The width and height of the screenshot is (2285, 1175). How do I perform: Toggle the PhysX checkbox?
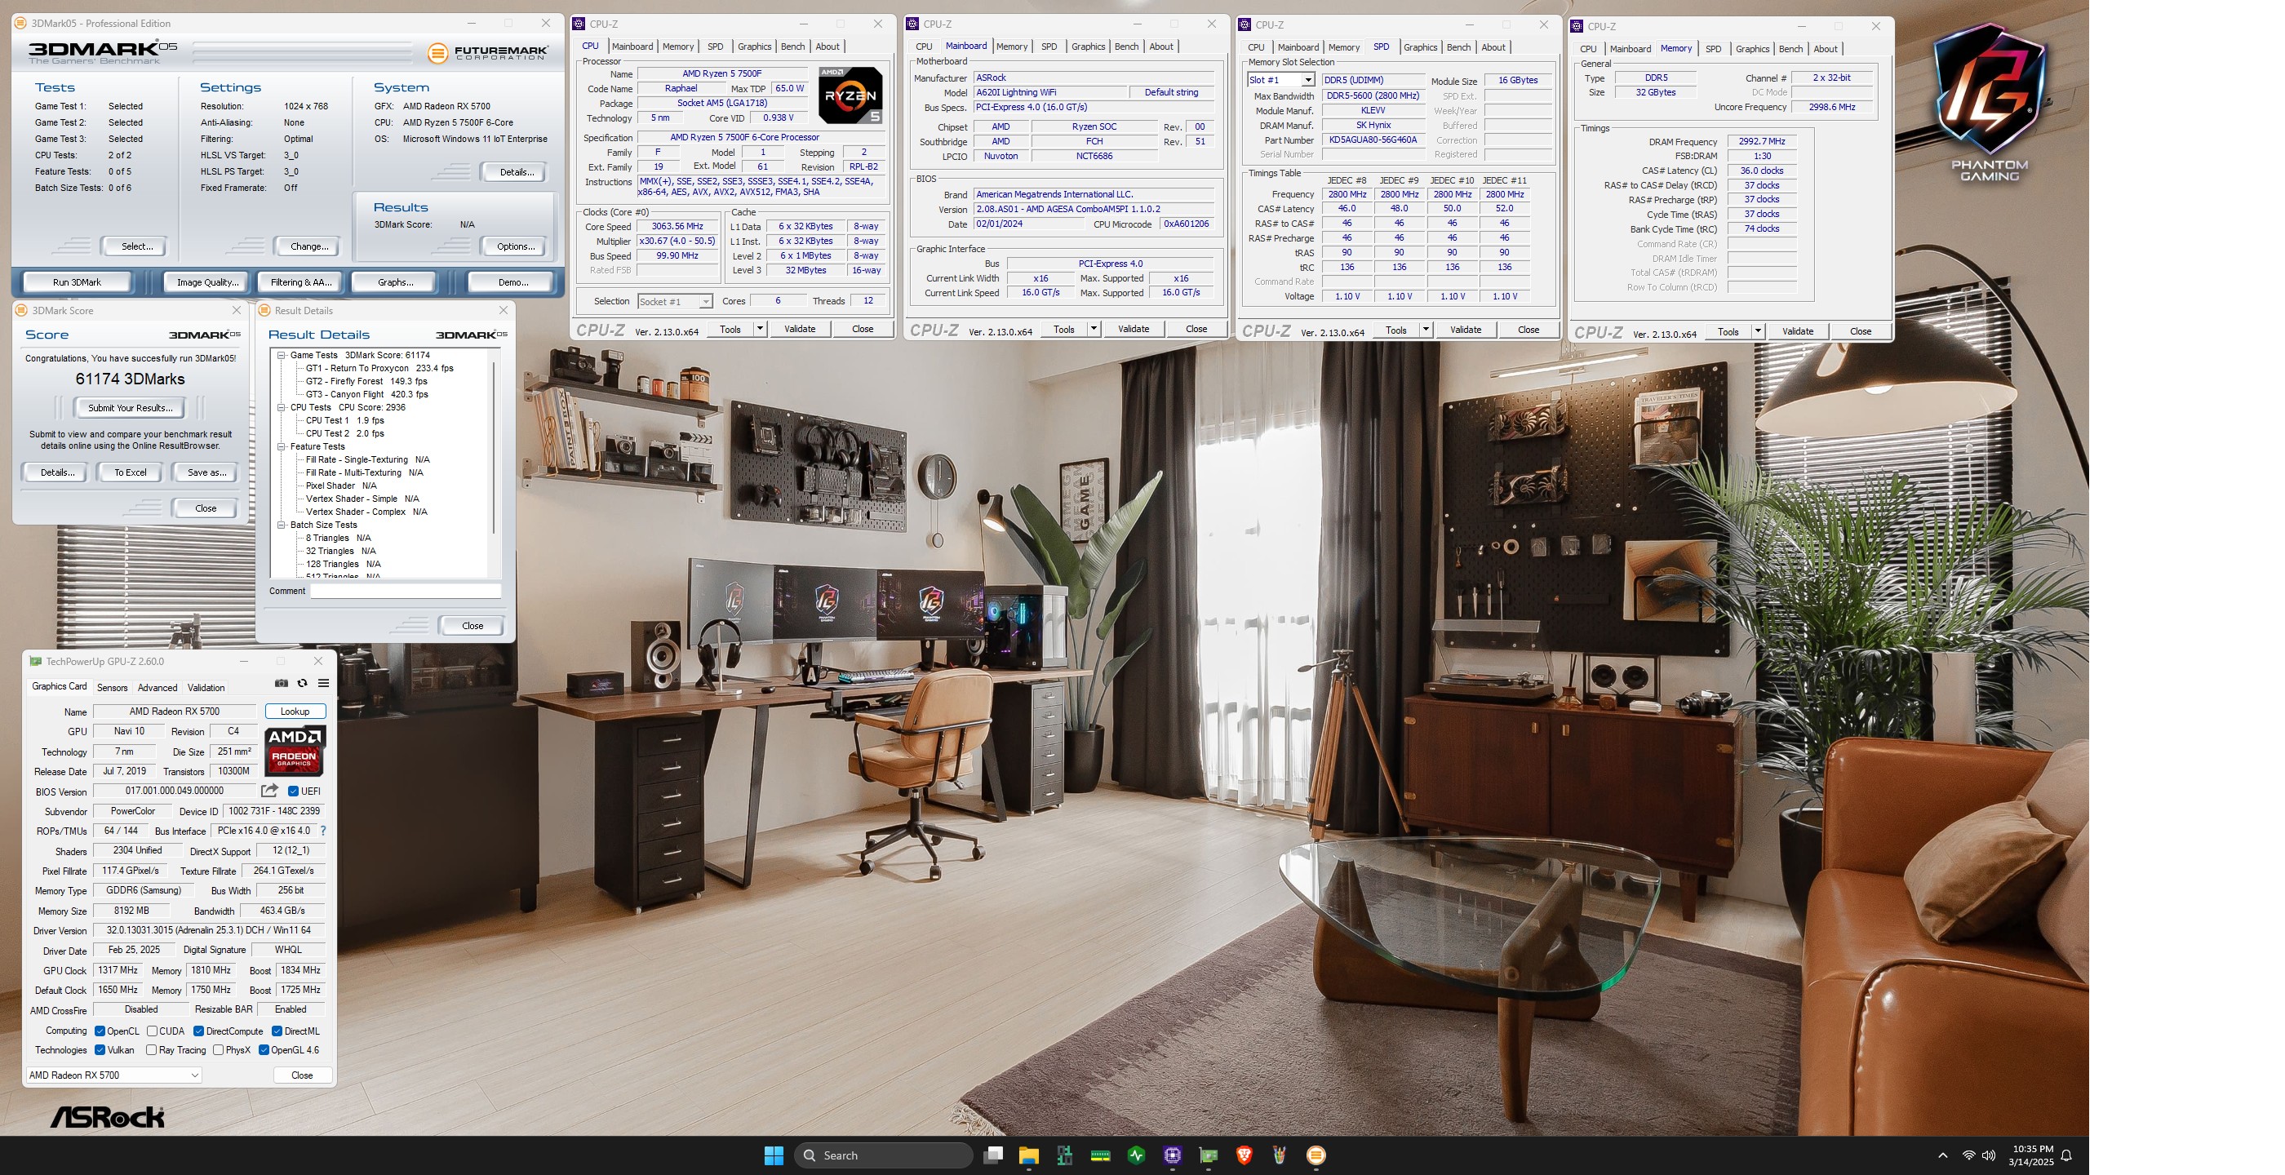click(x=218, y=1050)
